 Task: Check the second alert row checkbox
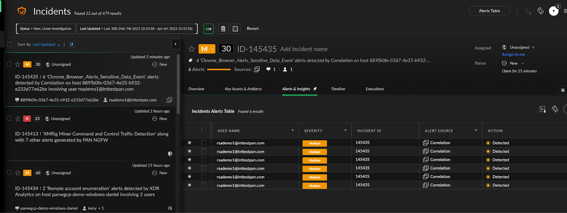pyautogui.click(x=204, y=151)
